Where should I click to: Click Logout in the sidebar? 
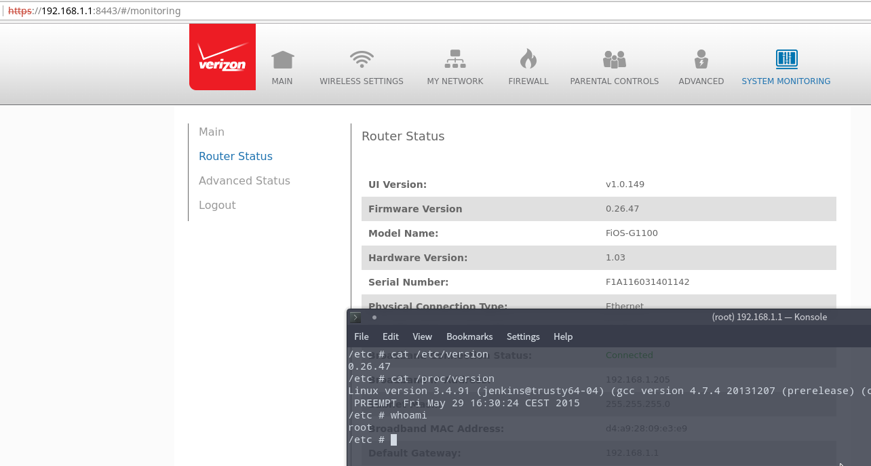click(217, 205)
